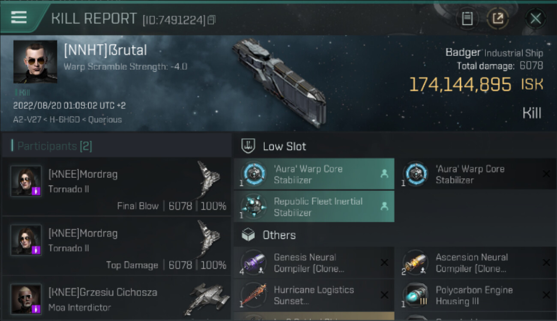Click the Polycarbon Engine Housing III icon
Viewport: 557px width, 321px height.
[416, 295]
